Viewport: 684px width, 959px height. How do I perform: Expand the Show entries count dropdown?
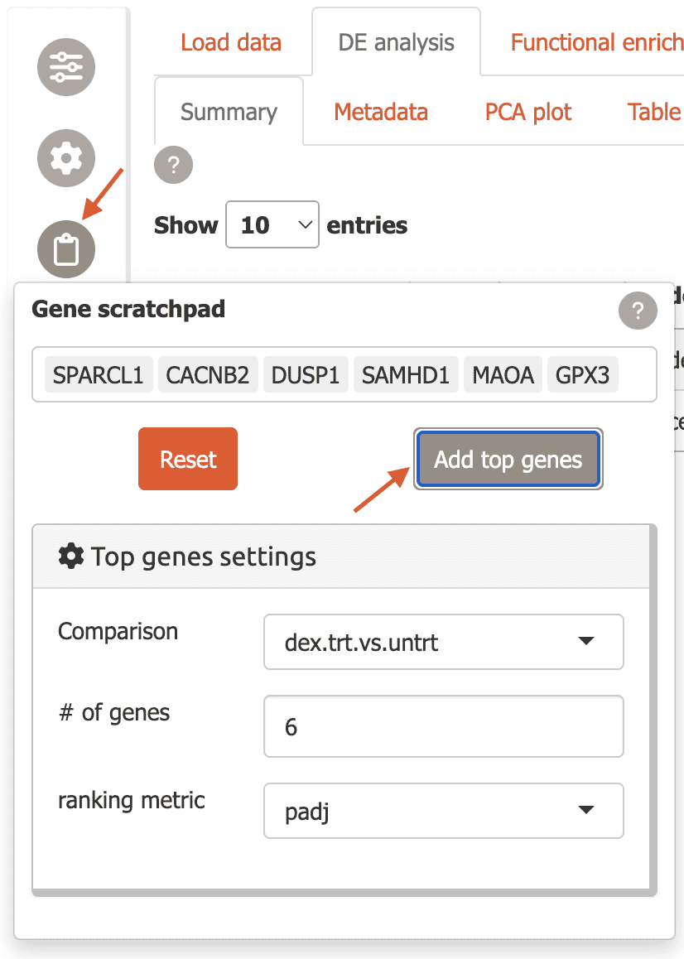pyautogui.click(x=272, y=224)
